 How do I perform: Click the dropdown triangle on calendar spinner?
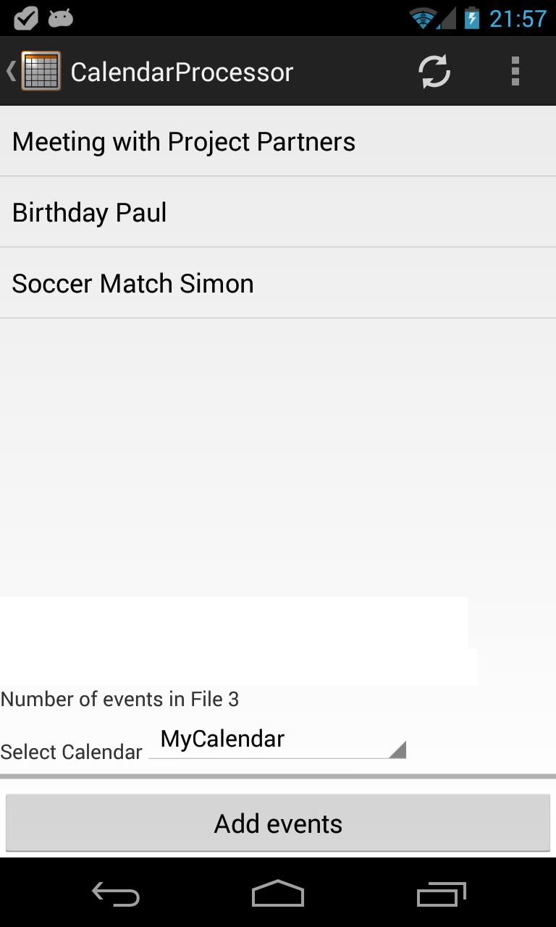point(397,750)
